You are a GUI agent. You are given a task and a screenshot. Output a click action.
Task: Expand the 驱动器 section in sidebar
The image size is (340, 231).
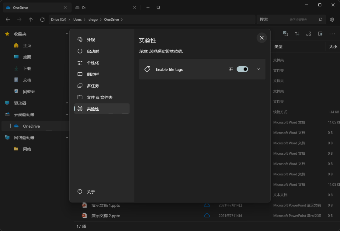67,103
